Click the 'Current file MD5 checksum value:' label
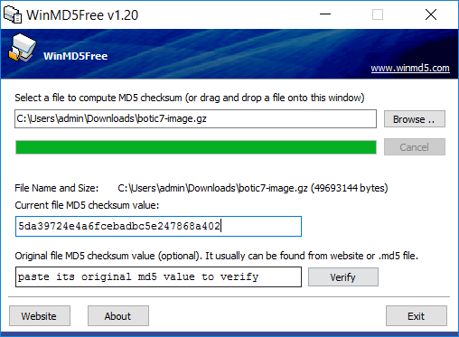This screenshot has width=459, height=337. pos(87,205)
